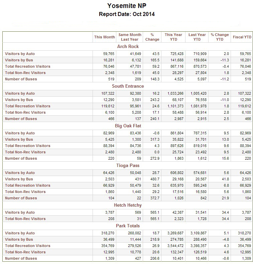Click the 'Park Totals' section heading
253x264 pixels.
pos(128,226)
